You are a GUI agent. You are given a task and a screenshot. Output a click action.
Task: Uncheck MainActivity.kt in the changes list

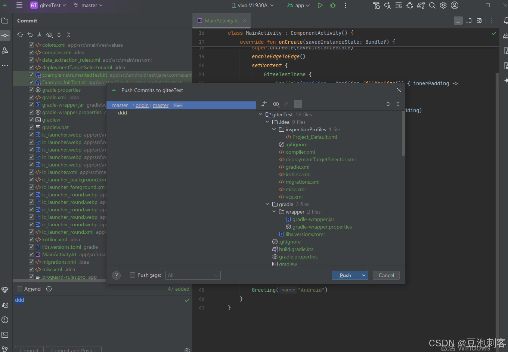(31, 254)
